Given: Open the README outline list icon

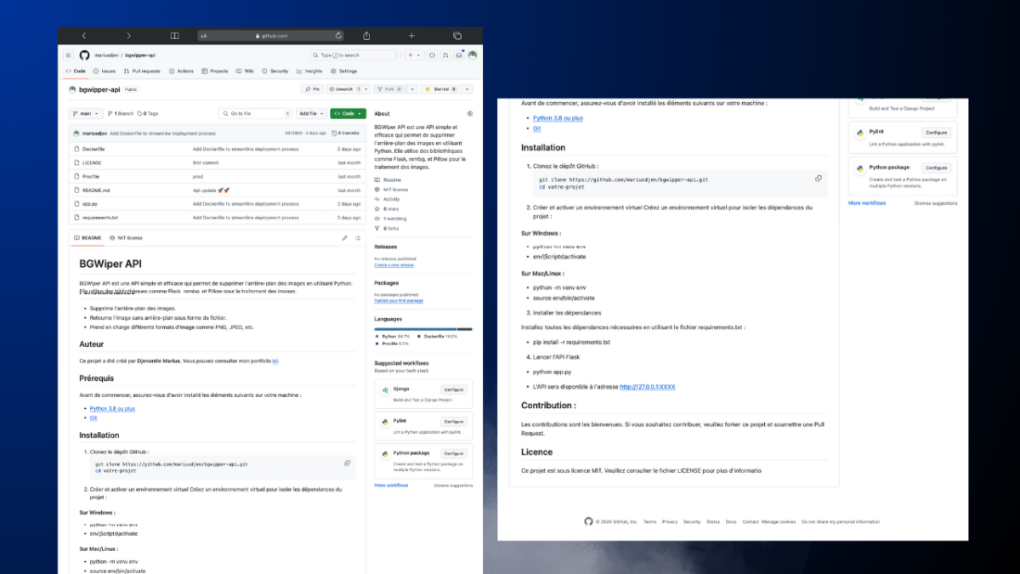Looking at the screenshot, I should pos(356,238).
